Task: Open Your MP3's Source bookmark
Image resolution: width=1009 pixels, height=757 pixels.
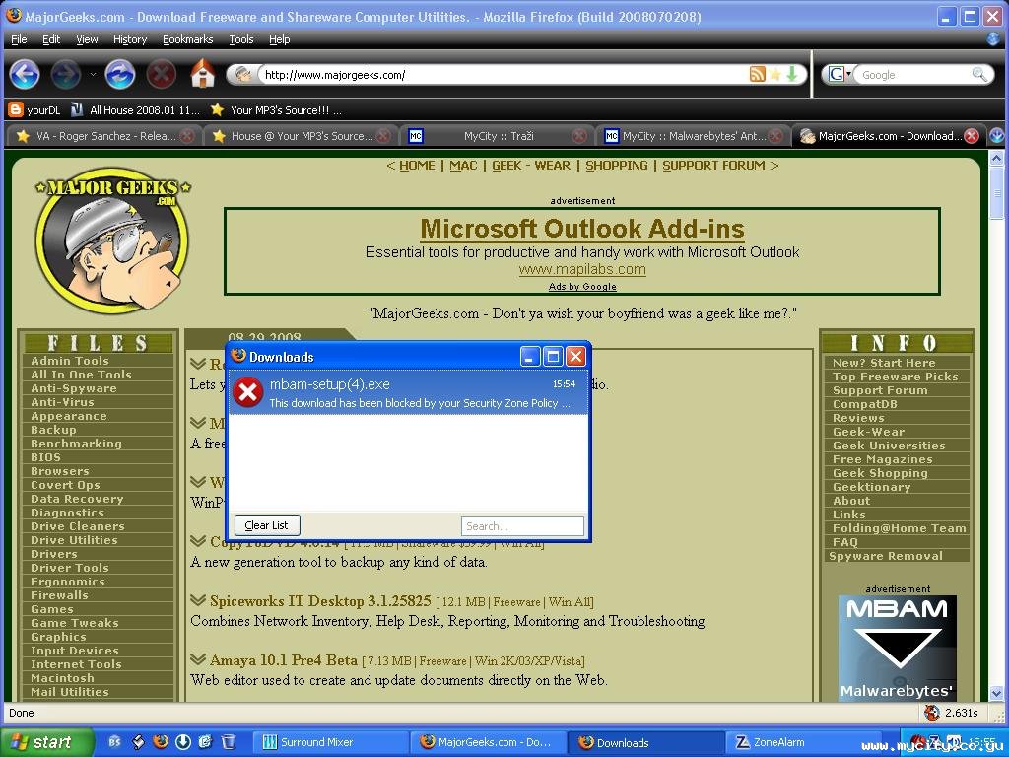Action: click(x=276, y=110)
